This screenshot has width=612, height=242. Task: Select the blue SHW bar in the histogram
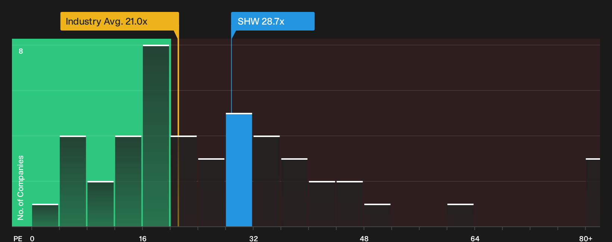[239, 170]
